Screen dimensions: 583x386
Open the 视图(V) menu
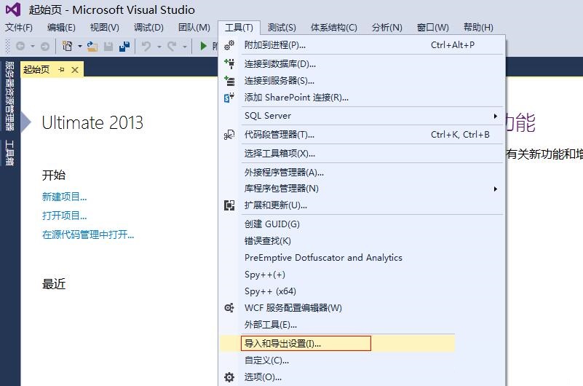(105, 28)
